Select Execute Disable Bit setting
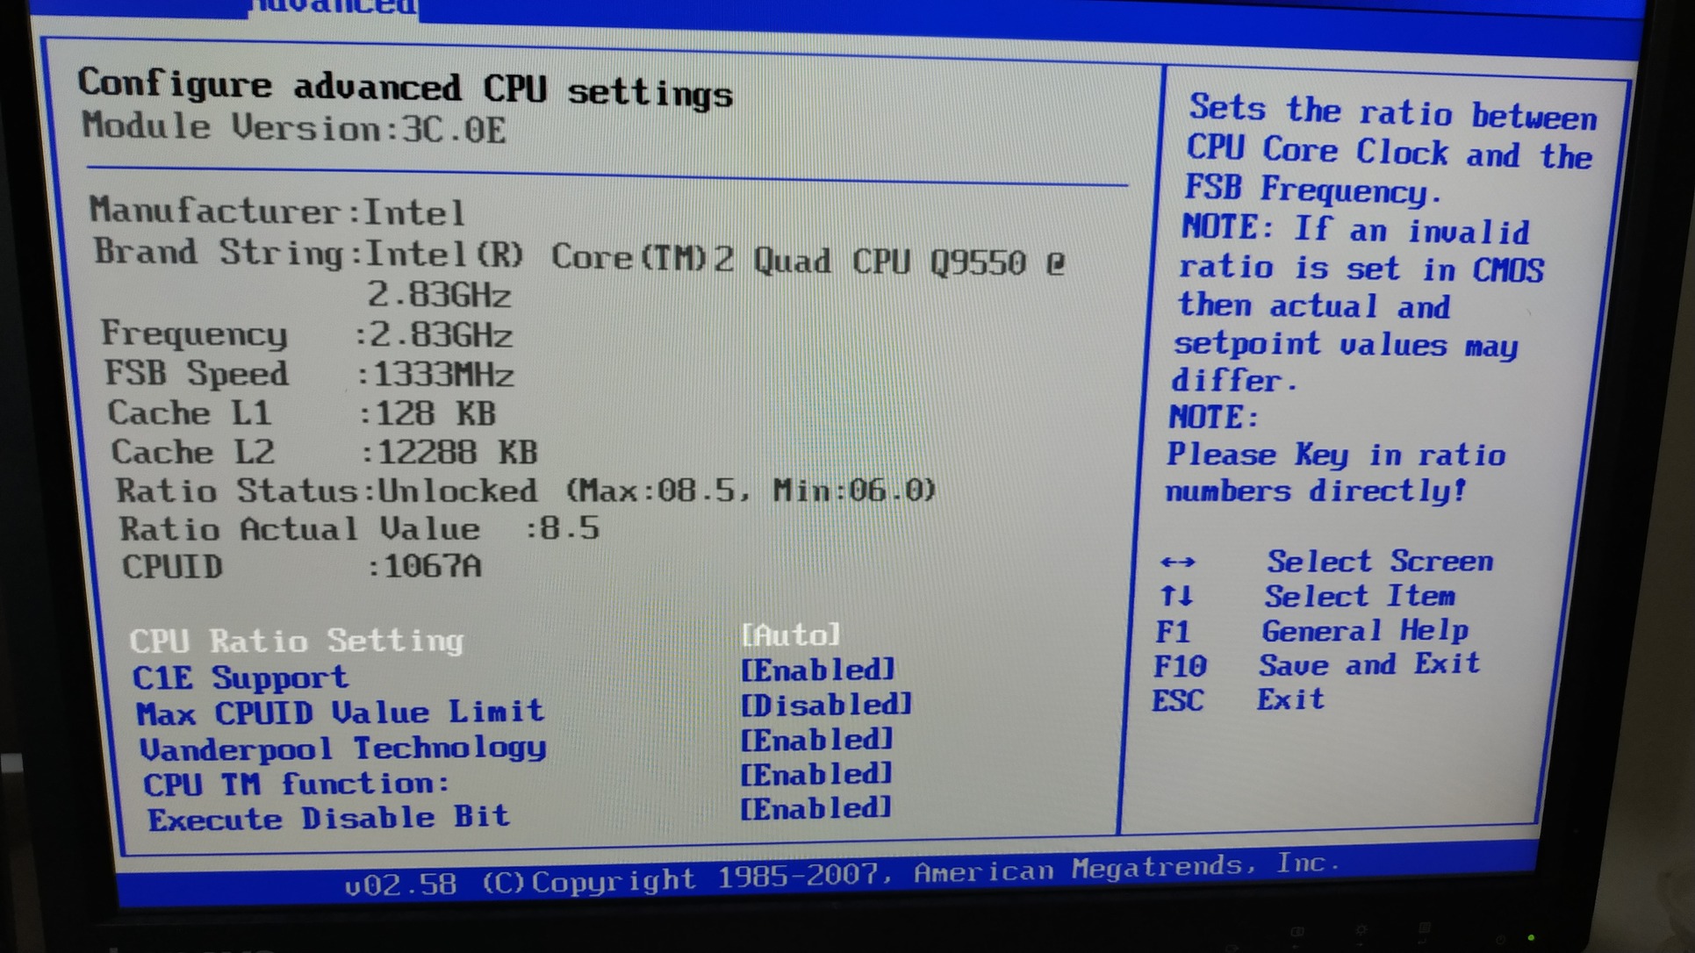Viewport: 1695px width, 953px height. (328, 818)
